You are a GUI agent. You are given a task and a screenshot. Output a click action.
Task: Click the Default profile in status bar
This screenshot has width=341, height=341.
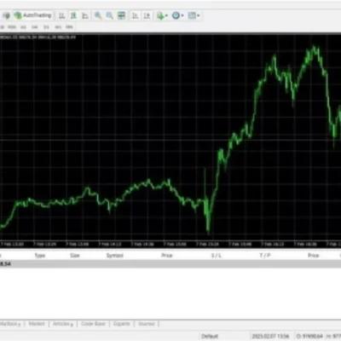point(210,336)
